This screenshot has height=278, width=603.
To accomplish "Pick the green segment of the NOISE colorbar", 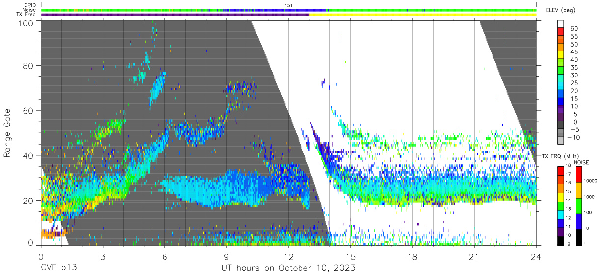I will point(580,206).
